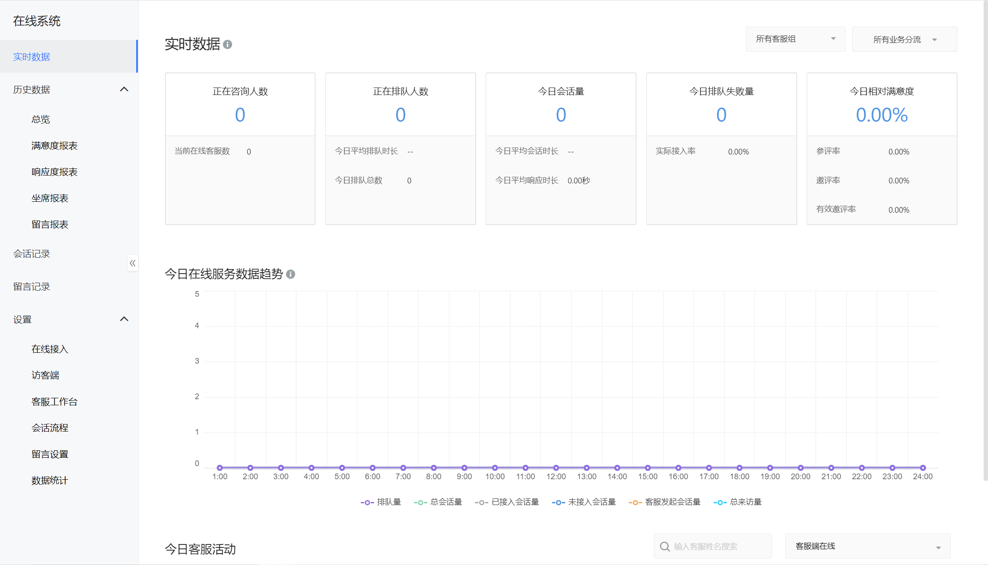Click 今日排队总数 label

coord(359,180)
